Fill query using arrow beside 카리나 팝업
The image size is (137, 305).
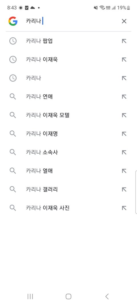(x=124, y=41)
